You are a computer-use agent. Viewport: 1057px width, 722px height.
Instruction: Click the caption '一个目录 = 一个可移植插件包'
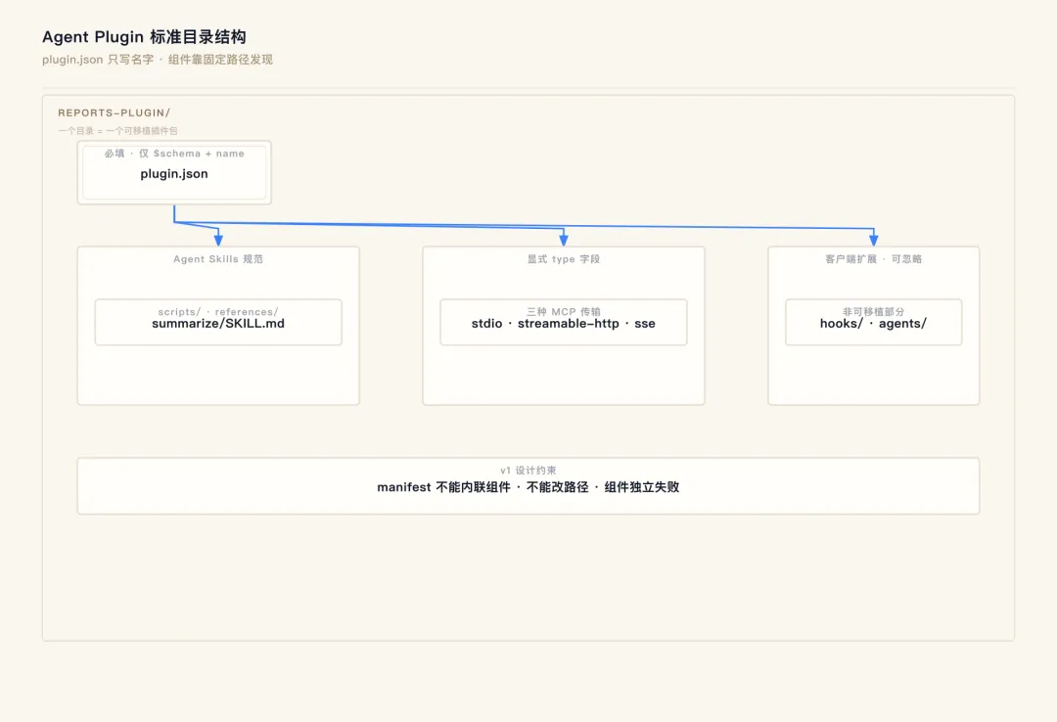coord(118,131)
